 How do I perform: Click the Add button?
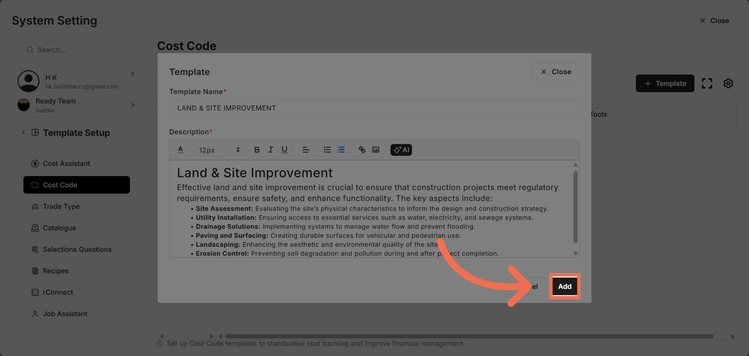tap(565, 286)
